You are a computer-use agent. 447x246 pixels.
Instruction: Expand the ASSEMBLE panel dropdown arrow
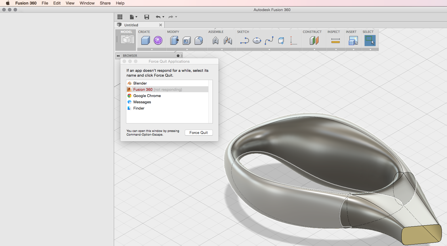(222, 50)
